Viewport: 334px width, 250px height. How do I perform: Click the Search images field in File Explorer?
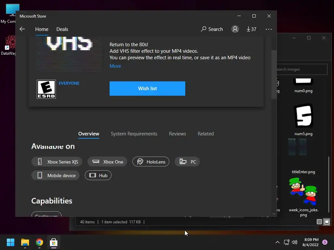302,69
